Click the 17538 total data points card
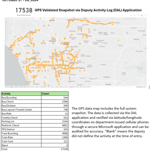 pyautogui.click(x=24, y=11)
